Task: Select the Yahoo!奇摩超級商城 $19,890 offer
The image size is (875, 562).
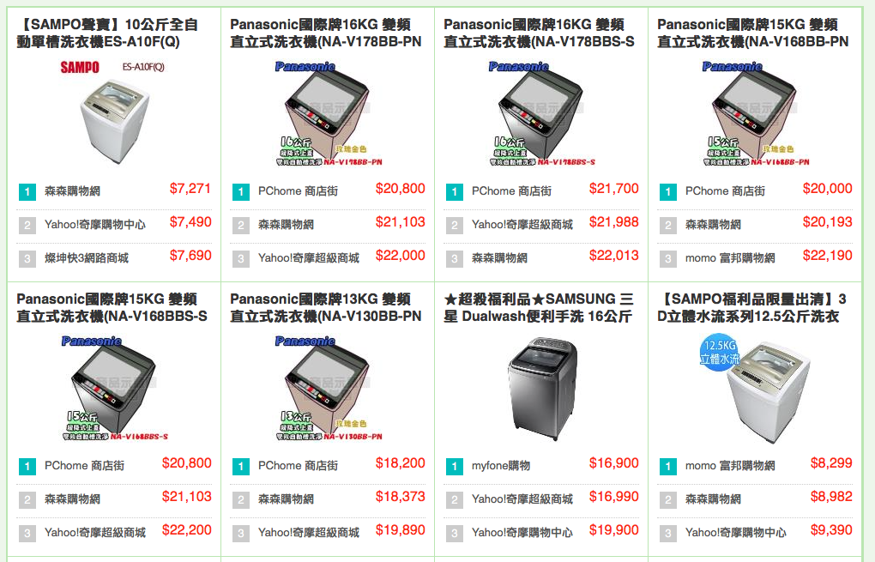Action: pyautogui.click(x=328, y=533)
